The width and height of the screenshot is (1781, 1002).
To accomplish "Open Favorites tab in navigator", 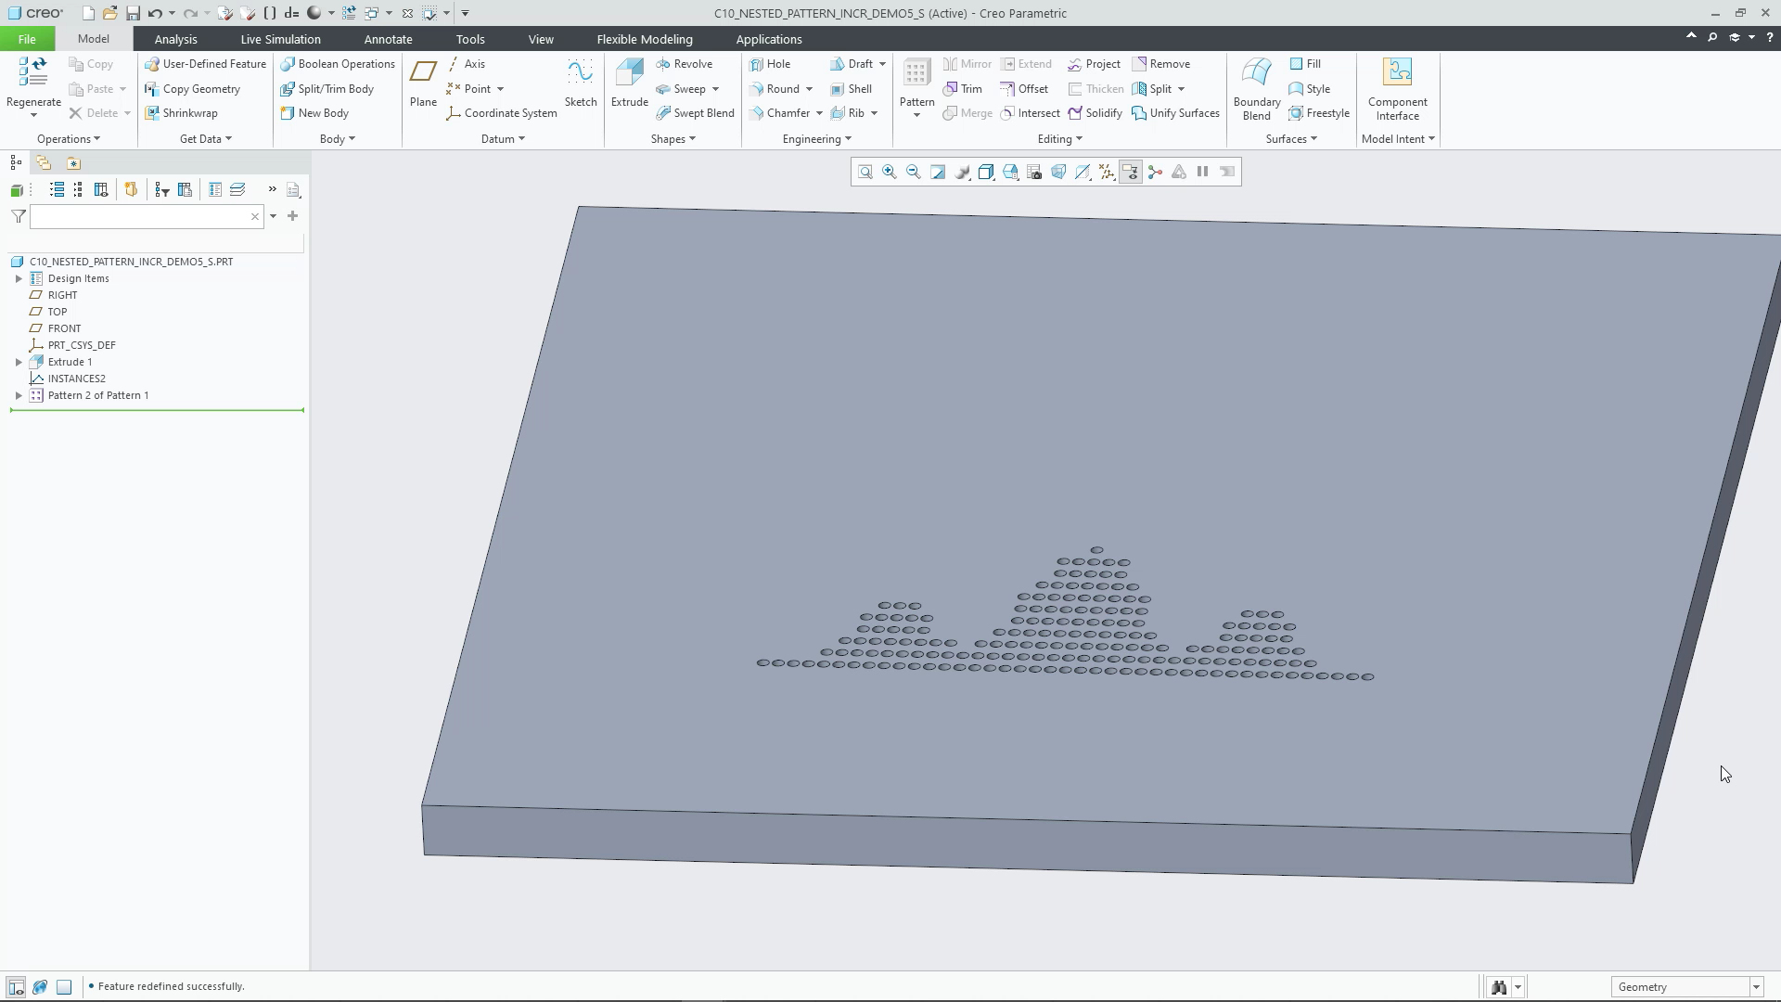I will (x=73, y=163).
